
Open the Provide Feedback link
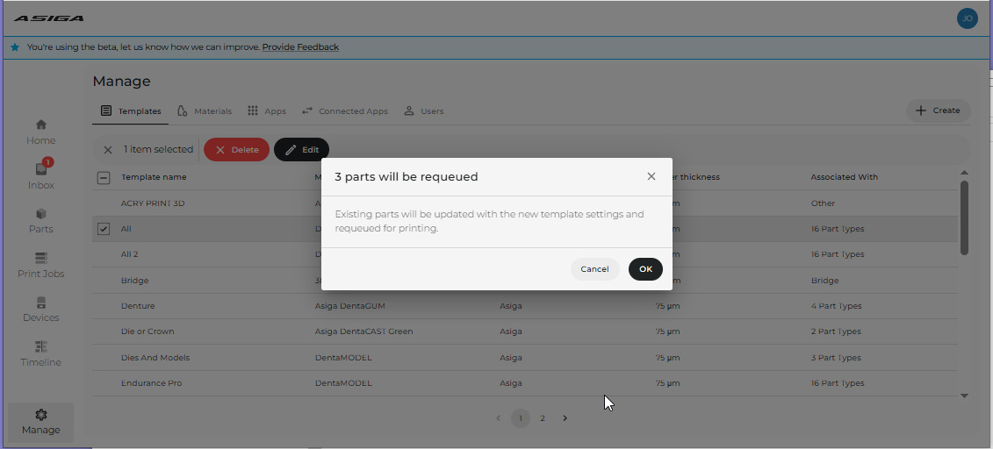point(300,46)
